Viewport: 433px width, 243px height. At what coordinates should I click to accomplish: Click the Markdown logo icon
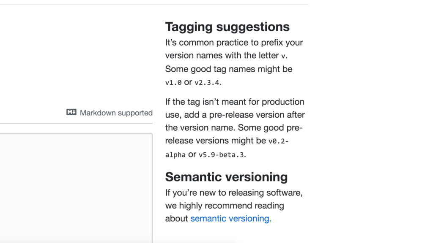[x=71, y=112]
